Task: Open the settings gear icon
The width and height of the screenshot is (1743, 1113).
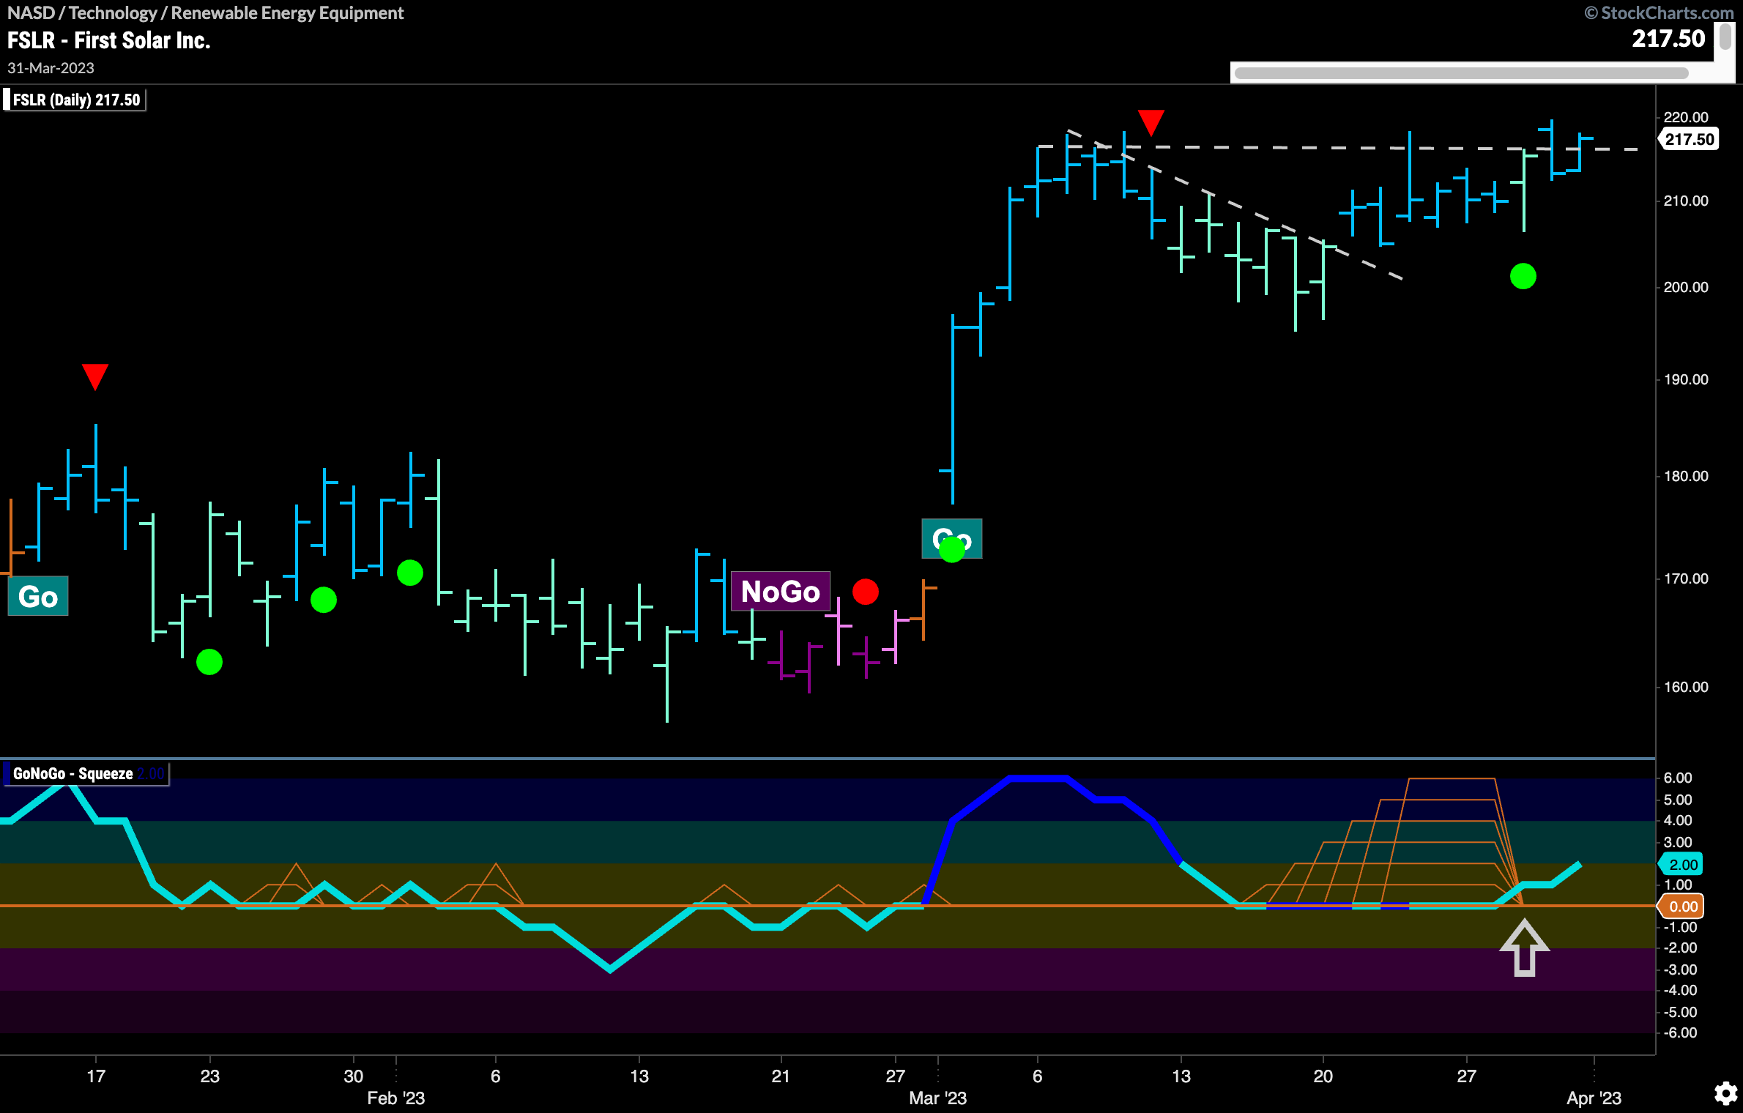Action: (1726, 1094)
